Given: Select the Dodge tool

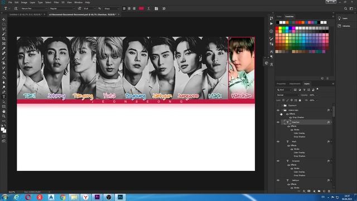Looking at the screenshot, I should click(4, 87).
